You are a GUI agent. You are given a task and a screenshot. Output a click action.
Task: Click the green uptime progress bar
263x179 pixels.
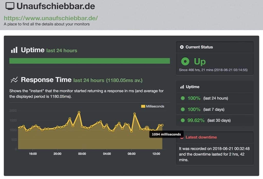pos(89,61)
